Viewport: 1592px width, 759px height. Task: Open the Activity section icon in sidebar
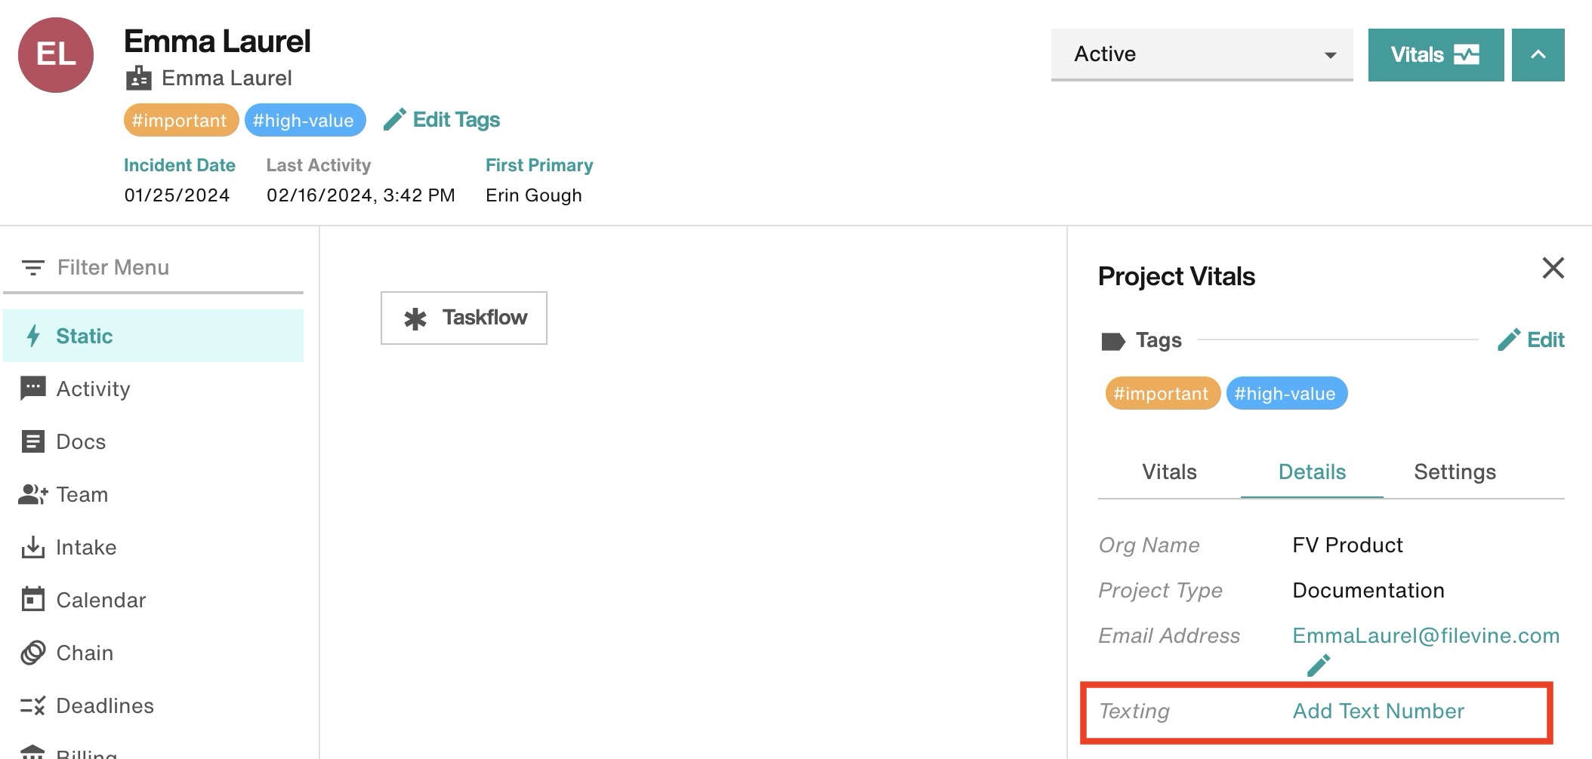pyautogui.click(x=32, y=389)
